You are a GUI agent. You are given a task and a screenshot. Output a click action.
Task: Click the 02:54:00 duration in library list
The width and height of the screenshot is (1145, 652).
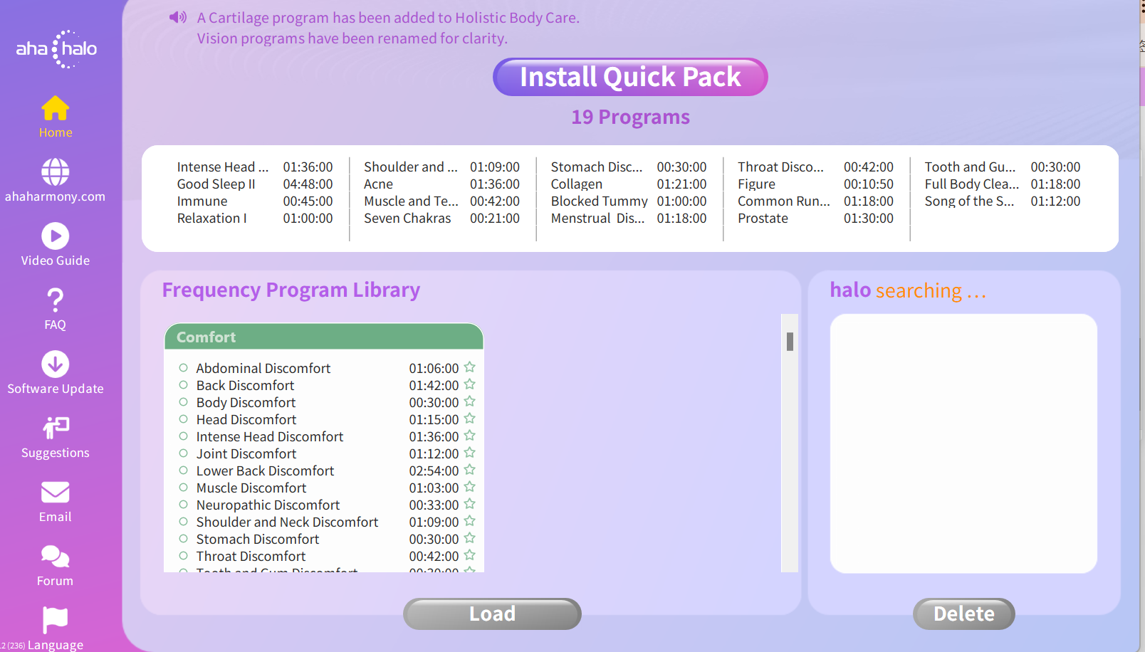point(434,470)
